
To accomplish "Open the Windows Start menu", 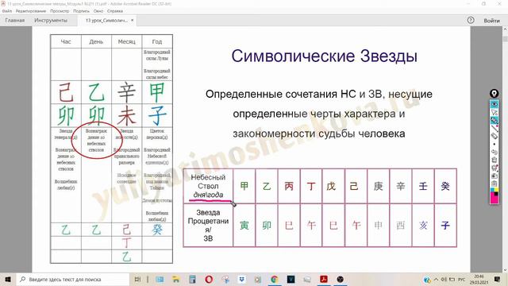I will 8,279.
